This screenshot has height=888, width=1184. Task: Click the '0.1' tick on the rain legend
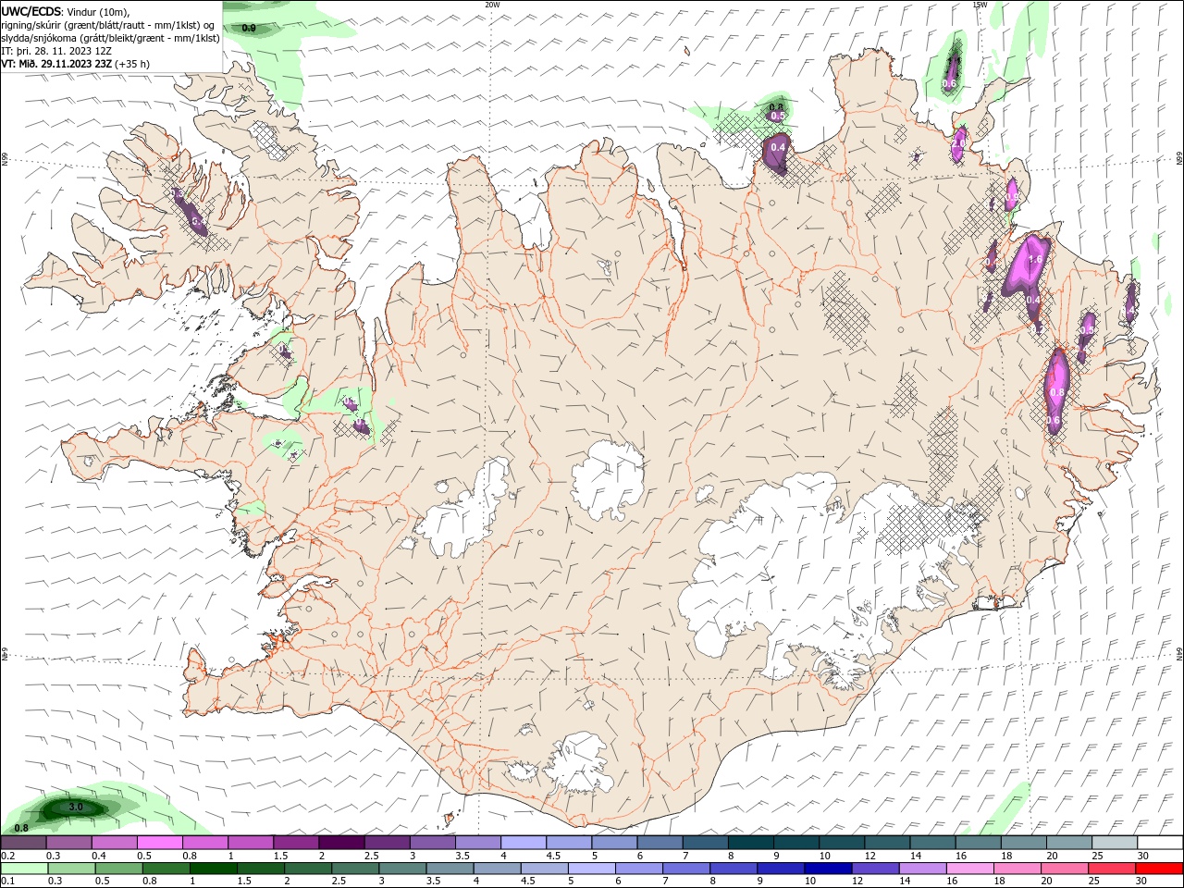pyautogui.click(x=7, y=882)
